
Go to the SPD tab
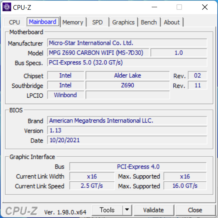point(97,22)
